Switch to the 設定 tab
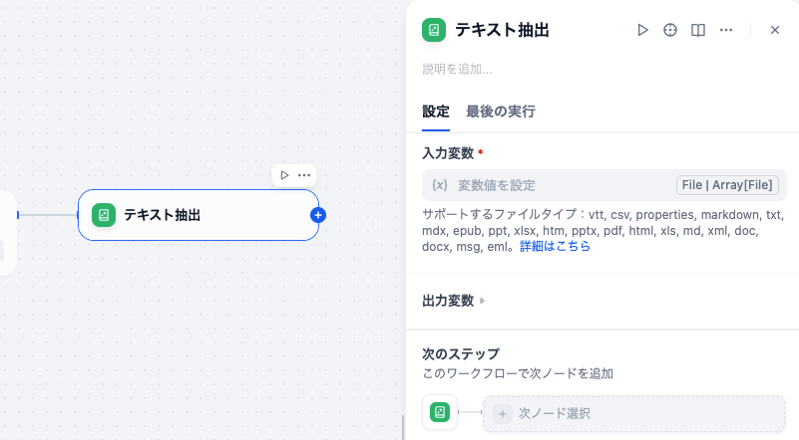 coord(436,111)
